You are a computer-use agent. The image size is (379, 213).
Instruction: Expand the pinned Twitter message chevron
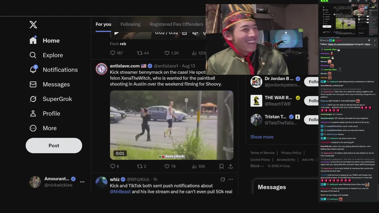(375, 45)
